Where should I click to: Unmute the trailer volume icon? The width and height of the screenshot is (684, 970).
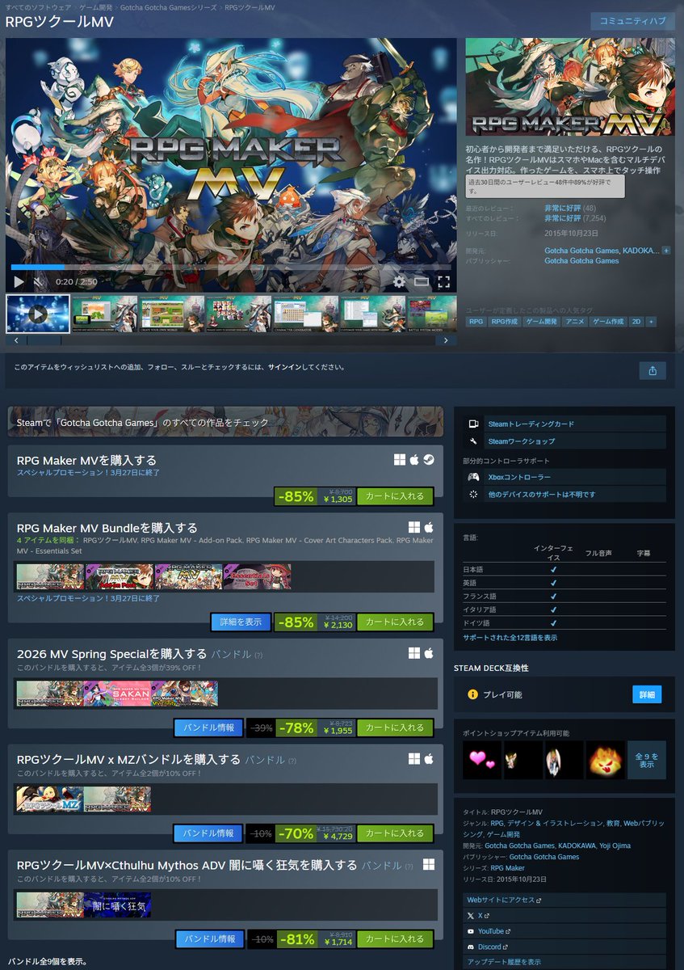pos(40,282)
